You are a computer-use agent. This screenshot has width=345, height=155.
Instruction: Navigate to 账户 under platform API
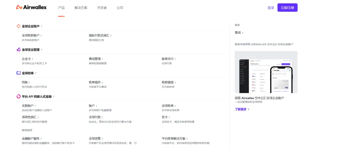coord(93,106)
